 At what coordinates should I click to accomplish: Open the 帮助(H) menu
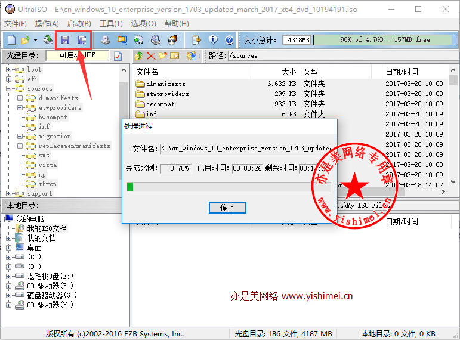(177, 24)
